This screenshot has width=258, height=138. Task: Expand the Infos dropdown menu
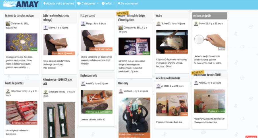point(108,3)
